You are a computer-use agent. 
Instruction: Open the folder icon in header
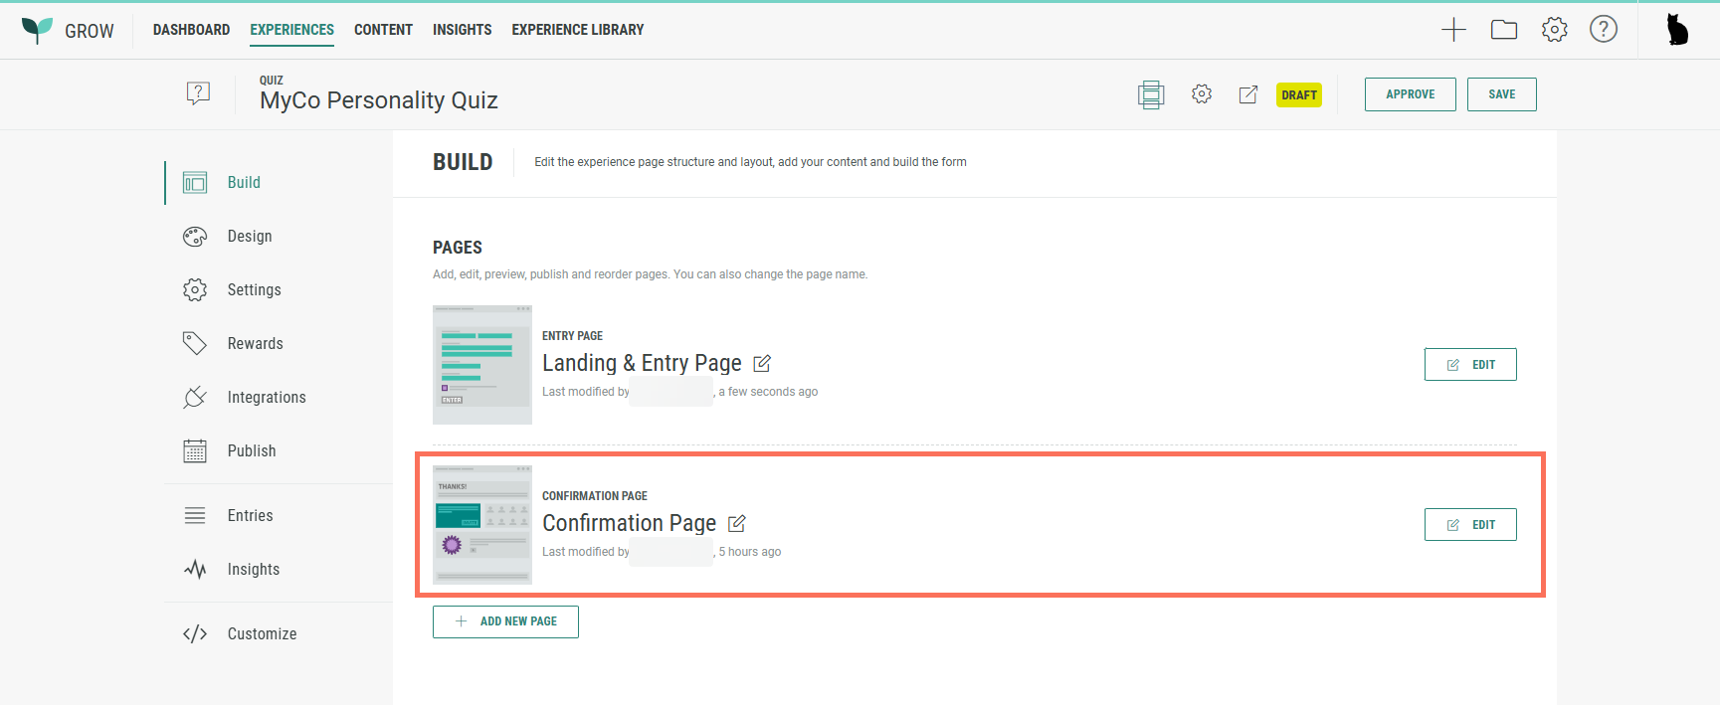[1503, 30]
